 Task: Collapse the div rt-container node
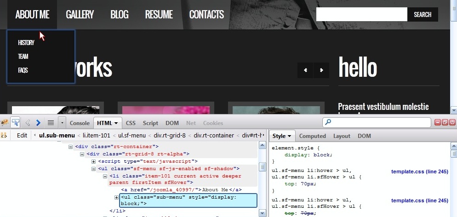click(70, 147)
